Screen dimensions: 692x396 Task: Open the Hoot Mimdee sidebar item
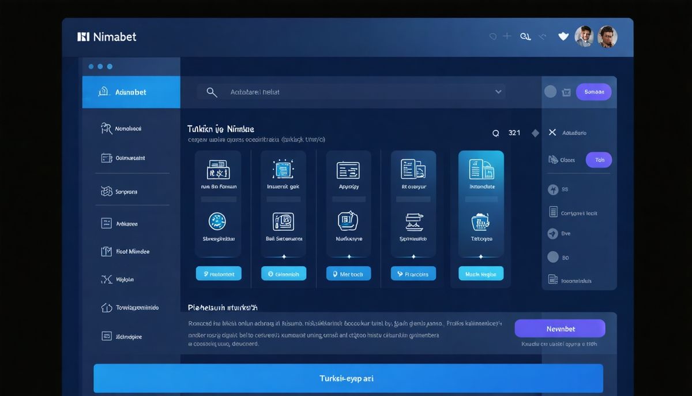pyautogui.click(x=131, y=252)
